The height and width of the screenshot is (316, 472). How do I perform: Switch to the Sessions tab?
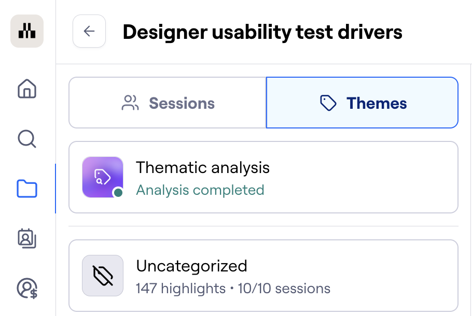click(168, 103)
